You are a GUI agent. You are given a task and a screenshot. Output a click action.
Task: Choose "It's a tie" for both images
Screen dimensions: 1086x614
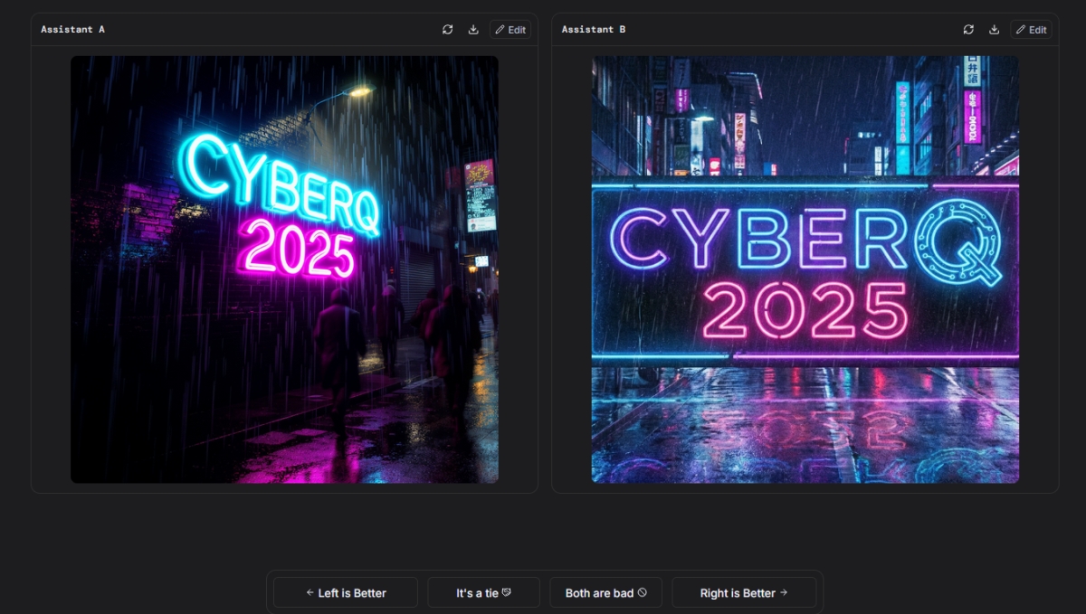click(483, 592)
